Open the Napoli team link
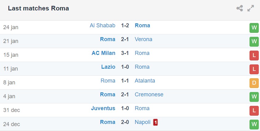 coord(143,122)
